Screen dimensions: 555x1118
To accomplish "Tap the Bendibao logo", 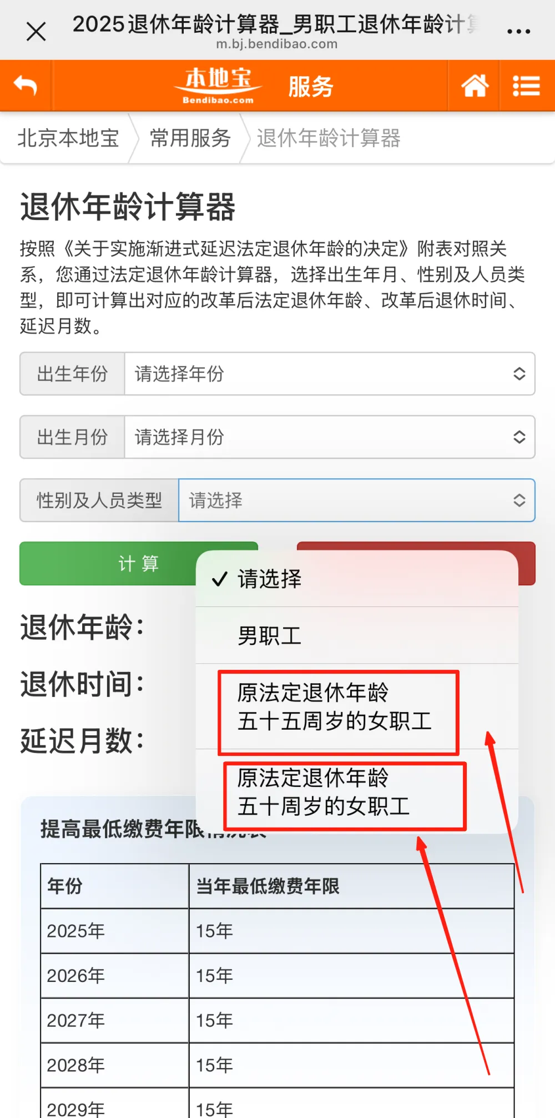I will click(218, 86).
